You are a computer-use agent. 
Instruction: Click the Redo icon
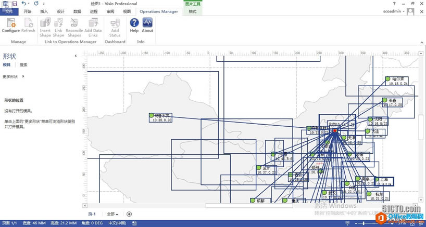coord(36,4)
